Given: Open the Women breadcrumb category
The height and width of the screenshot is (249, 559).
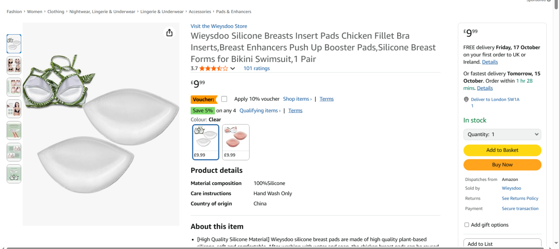Looking at the screenshot, I should point(35,12).
